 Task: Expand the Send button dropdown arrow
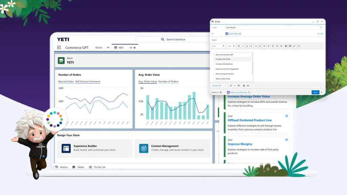(321, 92)
